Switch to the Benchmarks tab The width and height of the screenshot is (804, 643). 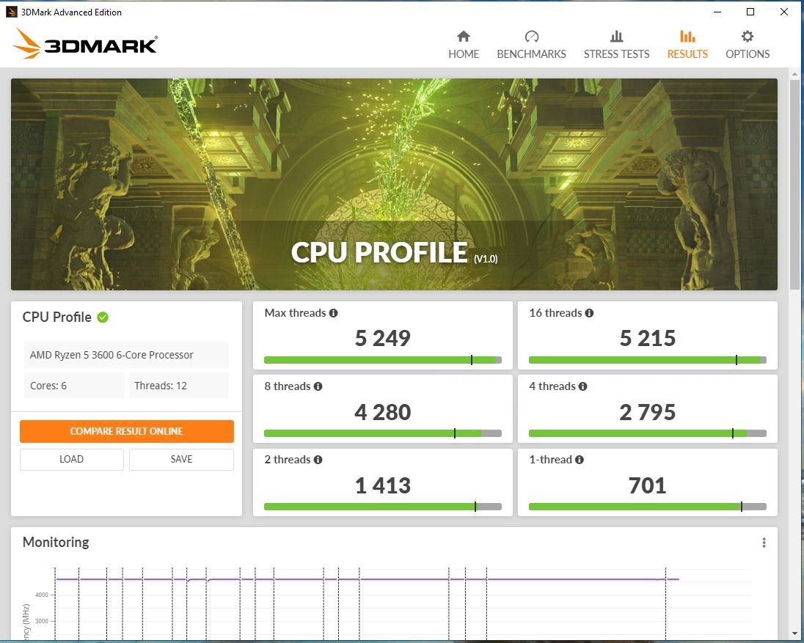point(531,45)
